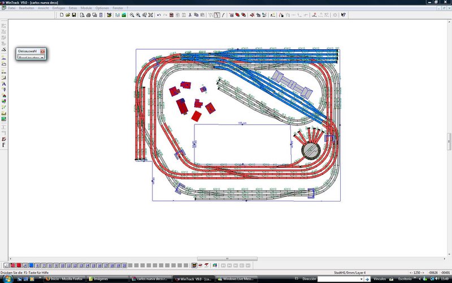Viewport: 452px width, 283px height.
Task: Toggle layer 10 button
Action: click(x=62, y=265)
